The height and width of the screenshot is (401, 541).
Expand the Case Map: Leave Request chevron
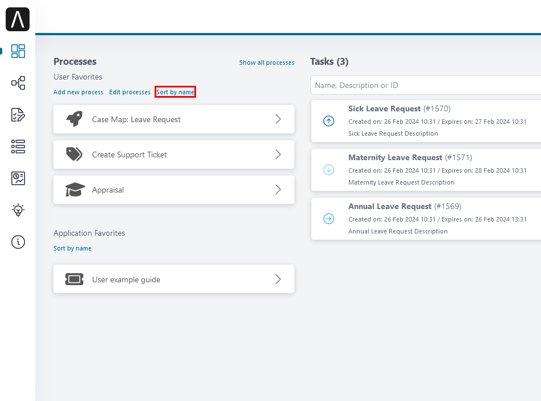tap(278, 119)
